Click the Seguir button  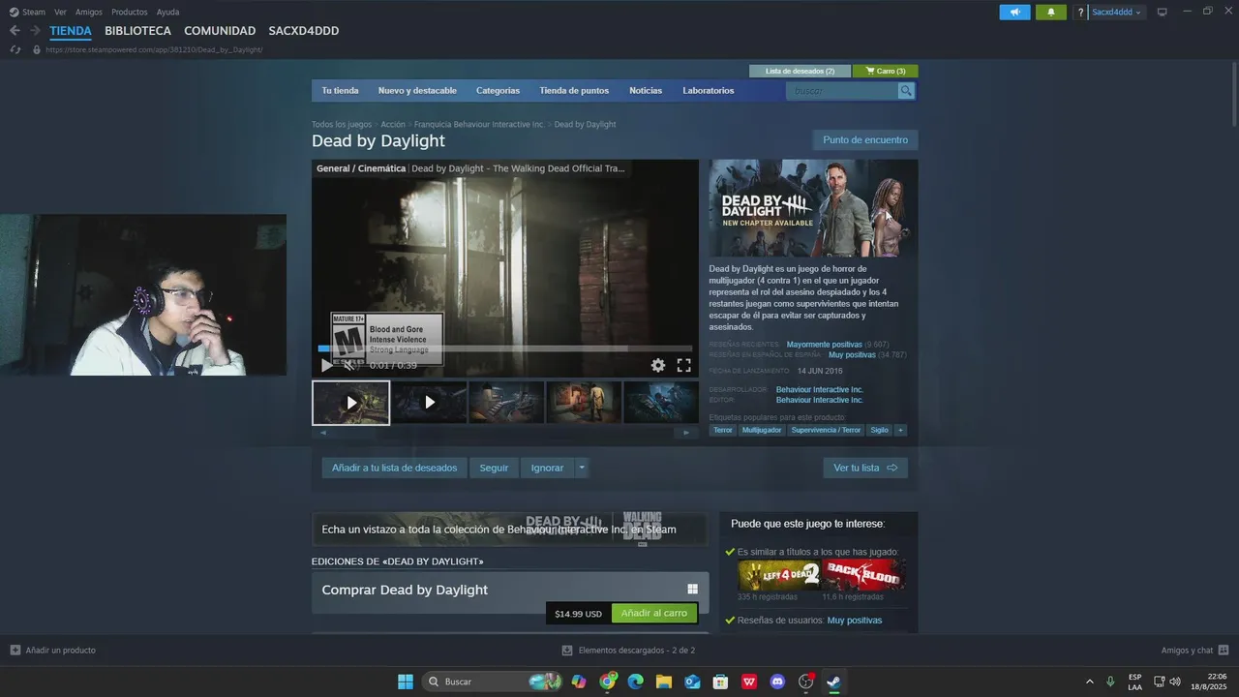pyautogui.click(x=494, y=468)
